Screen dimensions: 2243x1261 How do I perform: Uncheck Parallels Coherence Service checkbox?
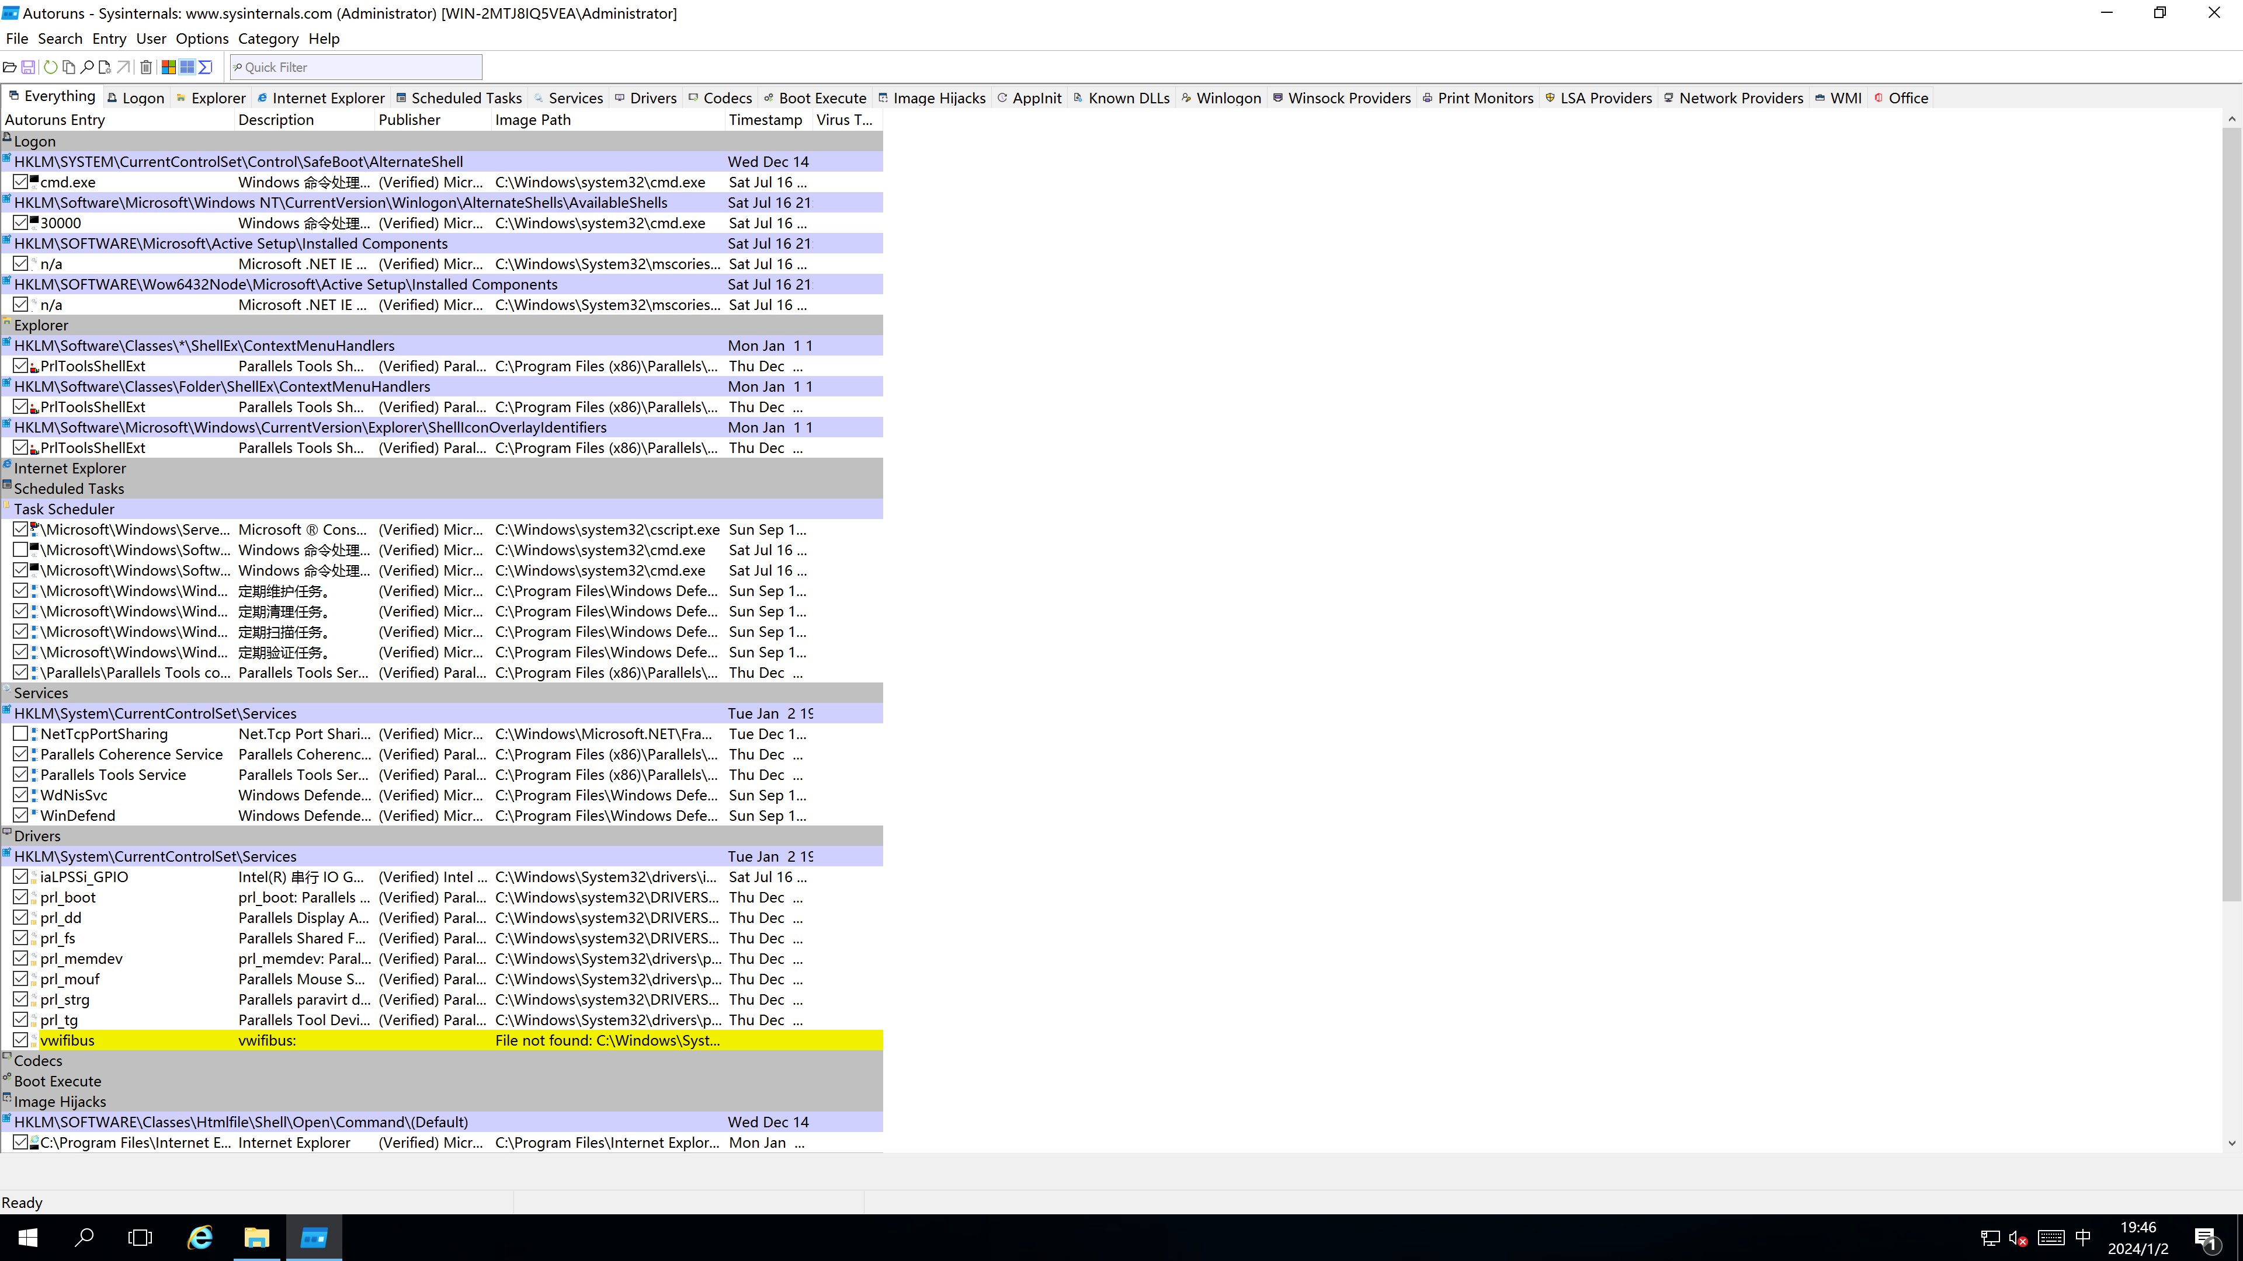pos(21,754)
